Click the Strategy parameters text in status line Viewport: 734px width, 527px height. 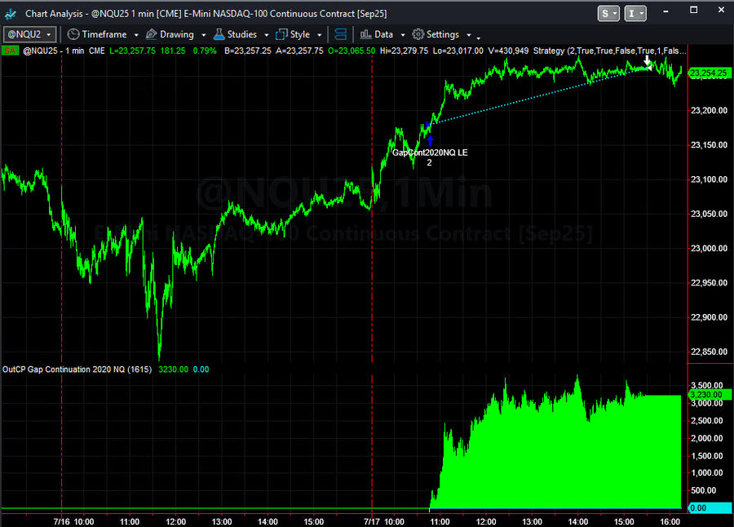tap(609, 51)
